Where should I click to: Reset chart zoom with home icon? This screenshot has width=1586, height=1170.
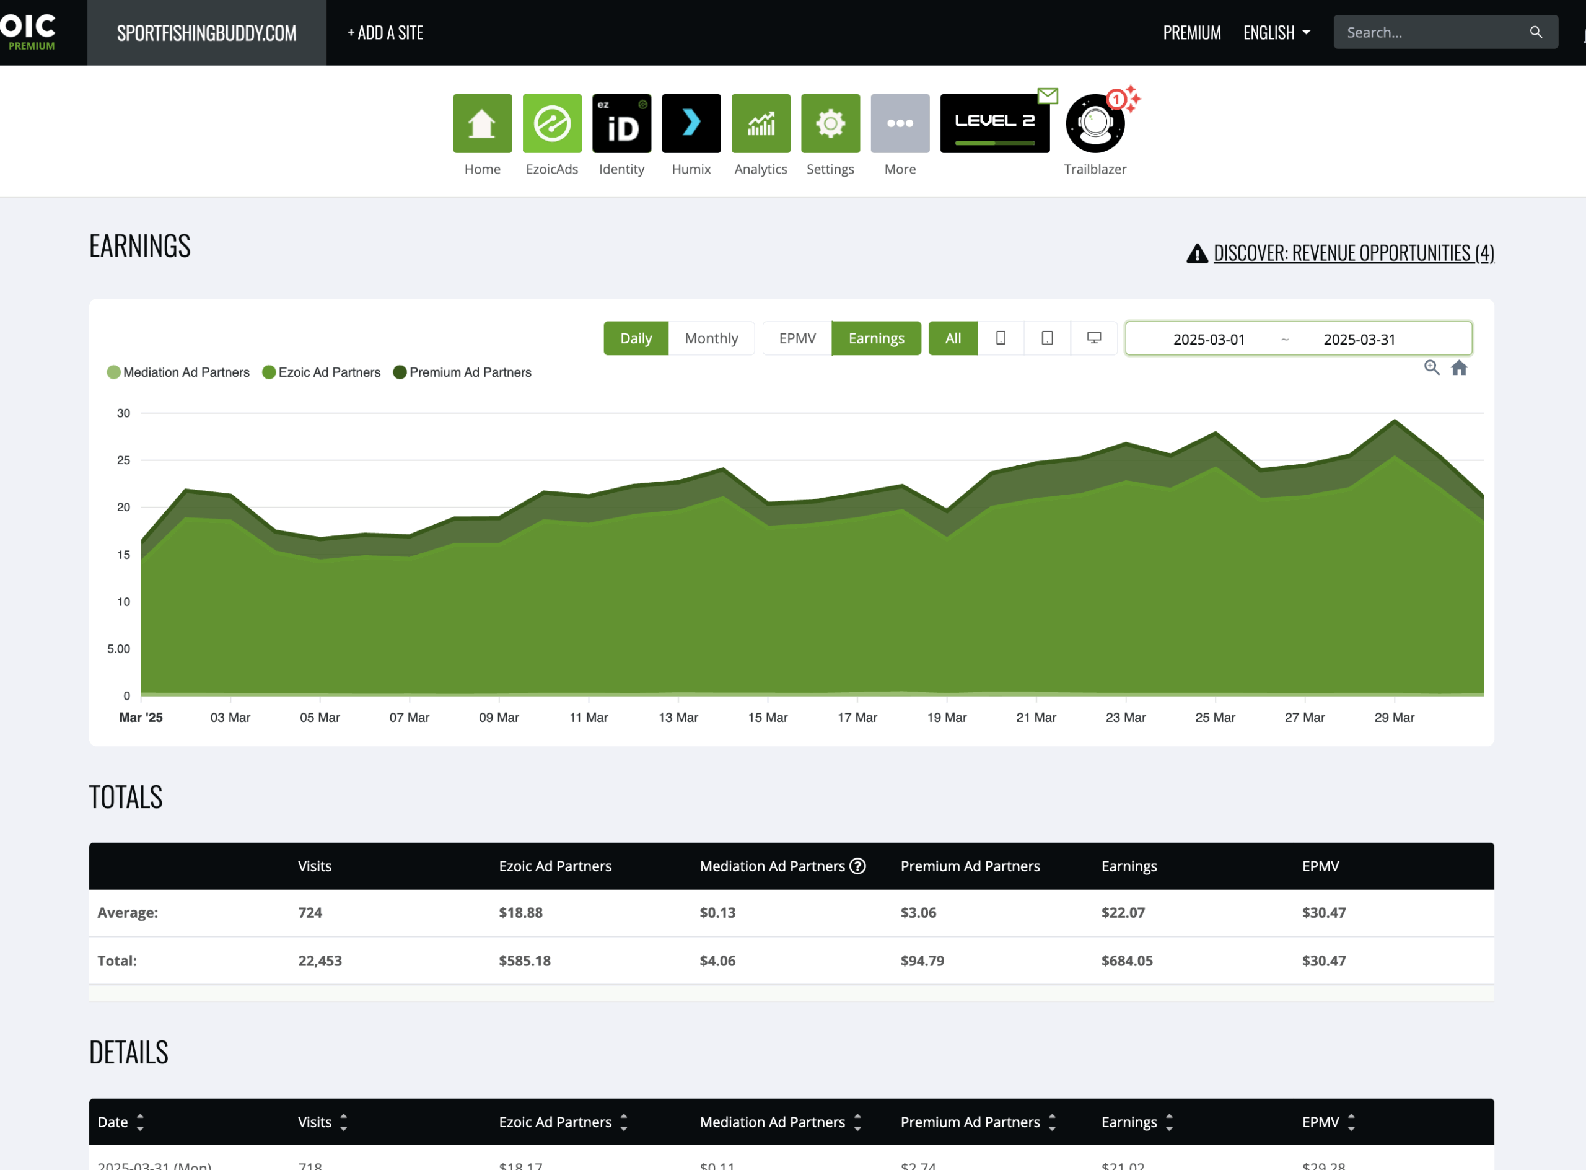[x=1459, y=367]
